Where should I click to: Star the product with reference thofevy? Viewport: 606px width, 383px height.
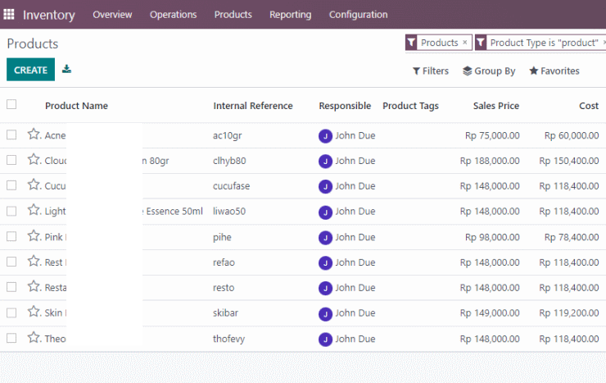34,337
